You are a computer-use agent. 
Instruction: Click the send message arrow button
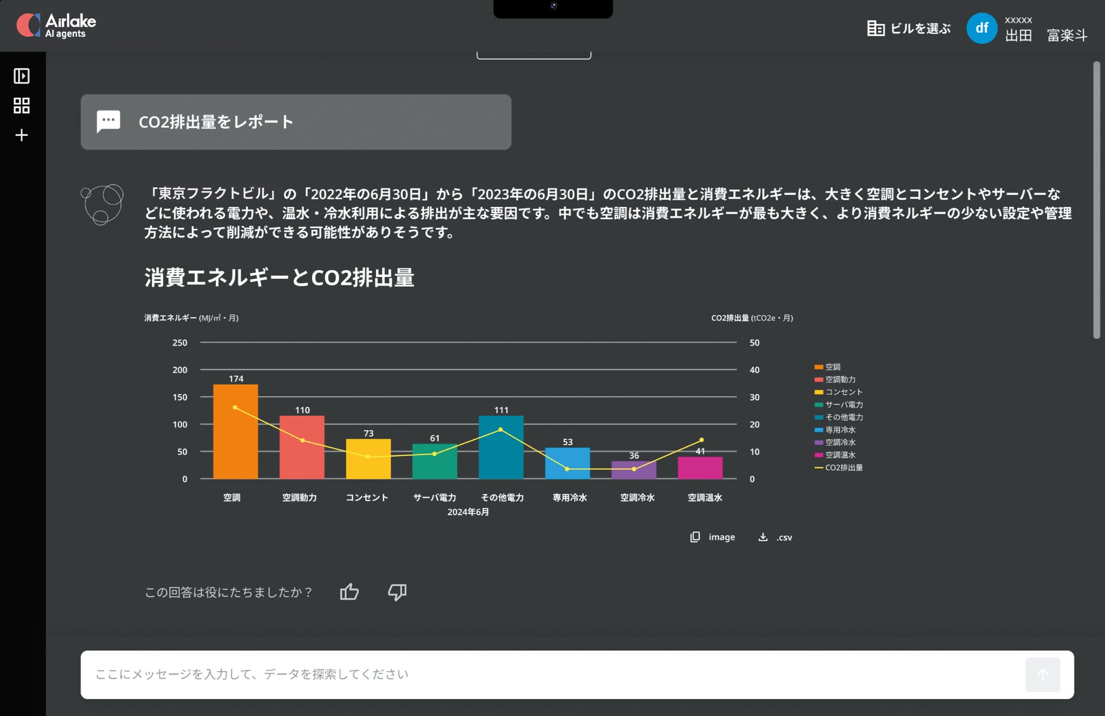[1042, 675]
